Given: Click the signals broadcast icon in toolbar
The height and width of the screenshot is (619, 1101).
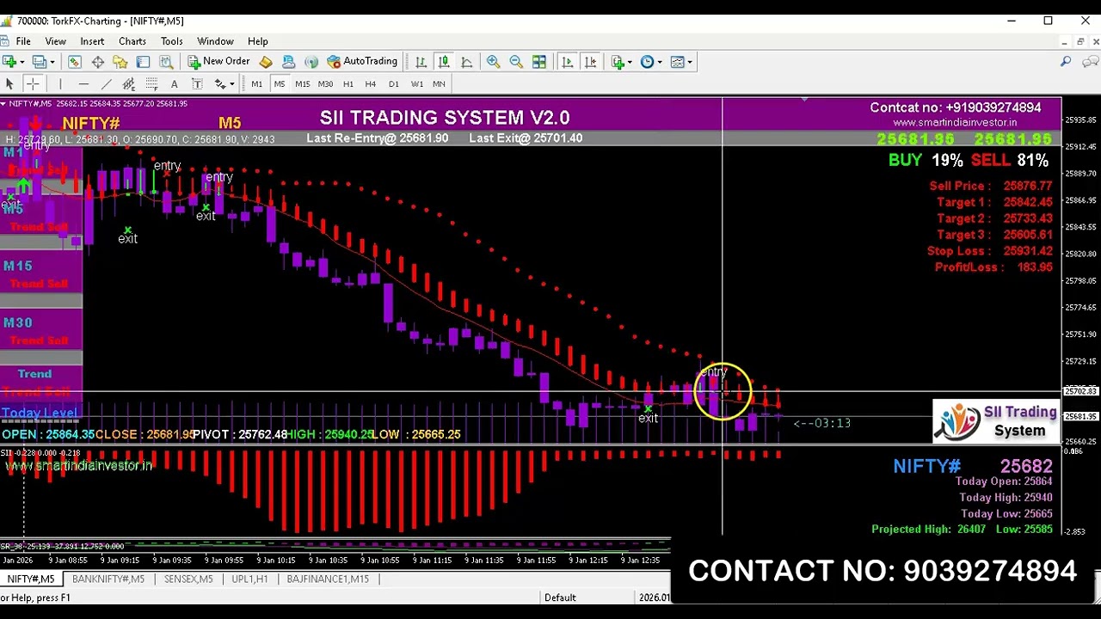Looking at the screenshot, I should pos(311,62).
